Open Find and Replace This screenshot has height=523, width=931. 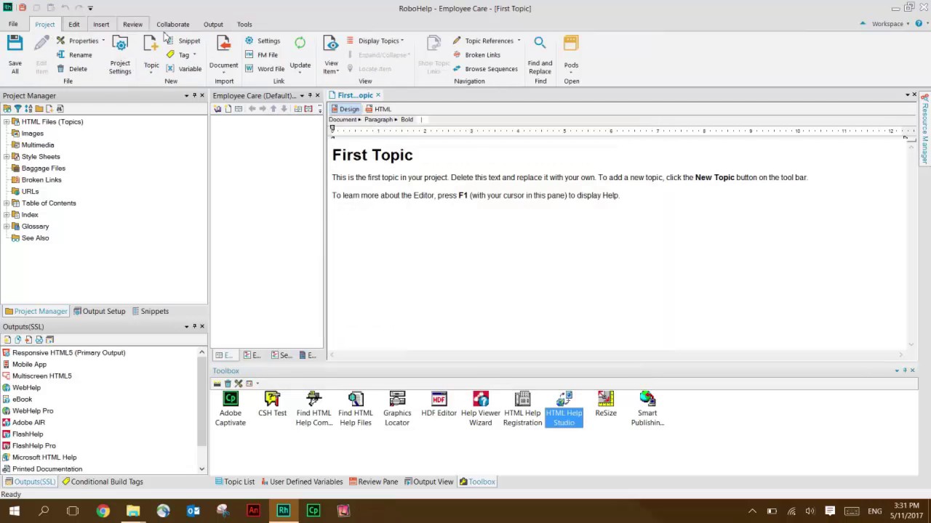[x=540, y=54]
